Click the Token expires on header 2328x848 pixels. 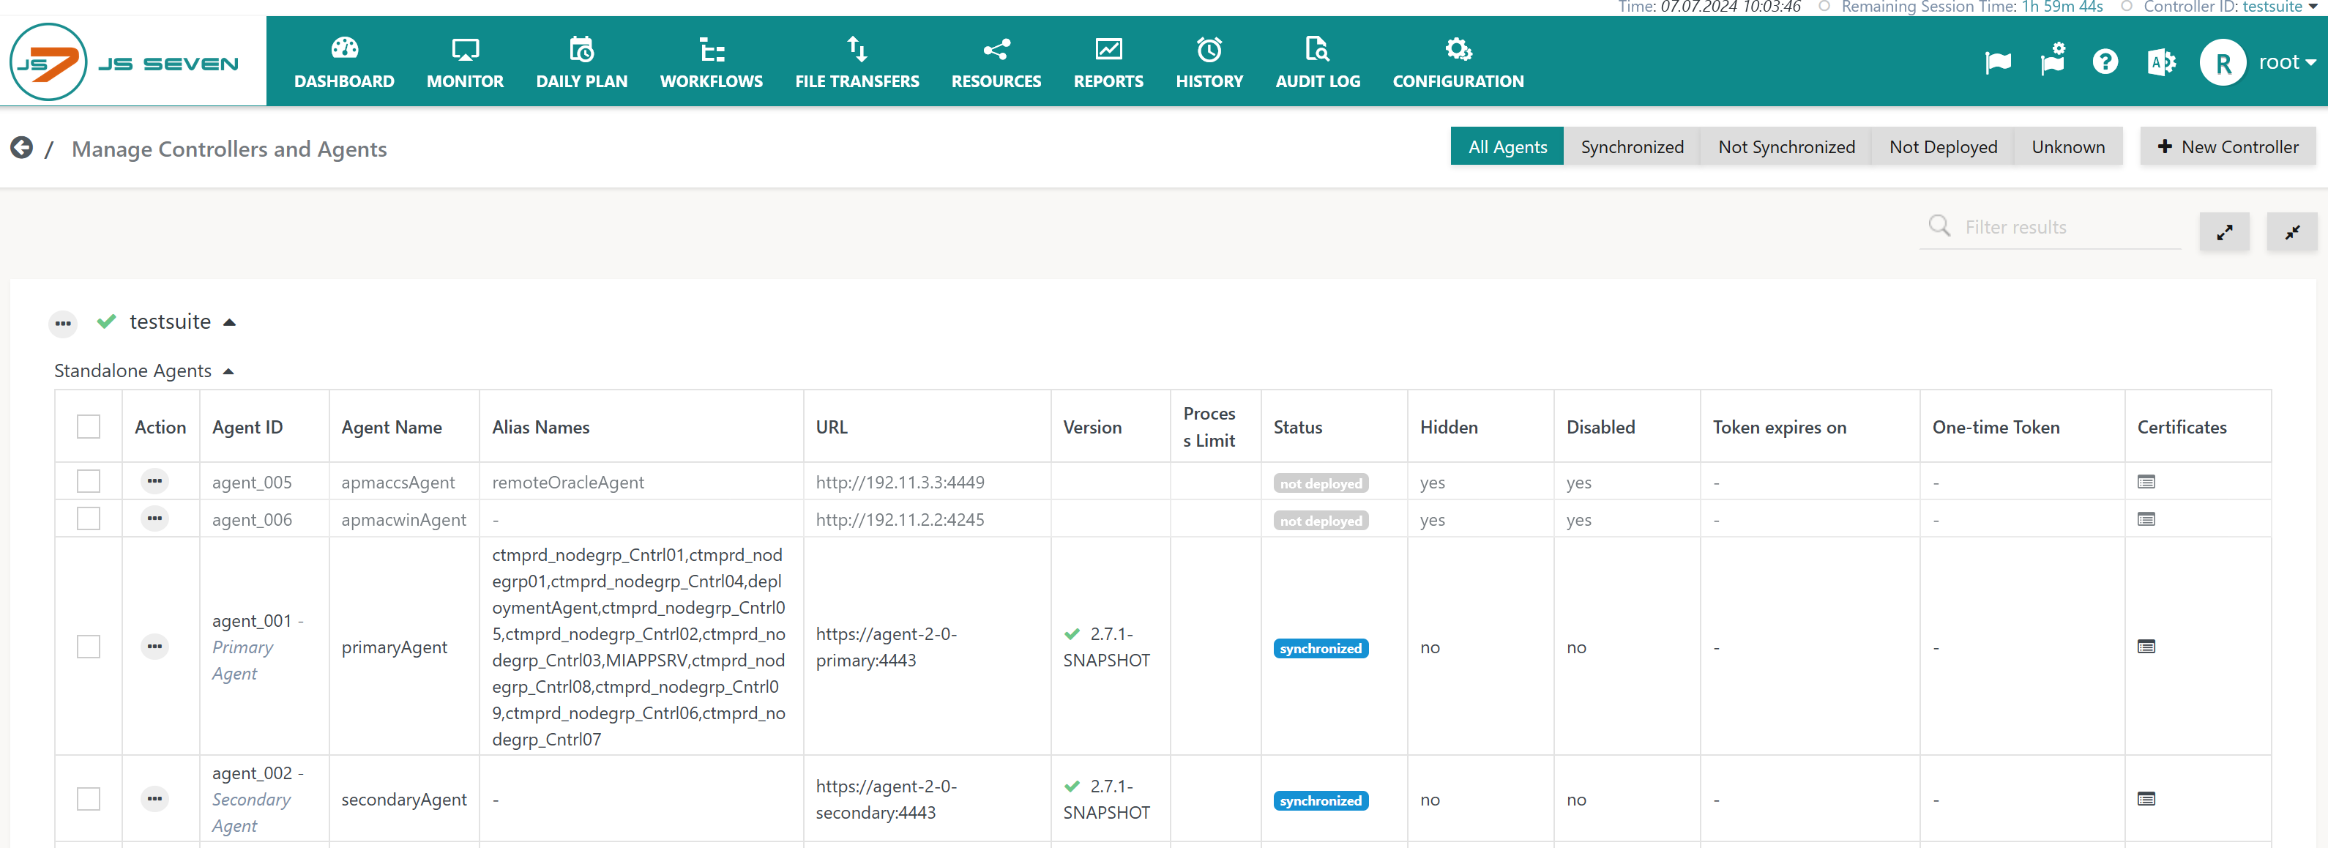1780,427
